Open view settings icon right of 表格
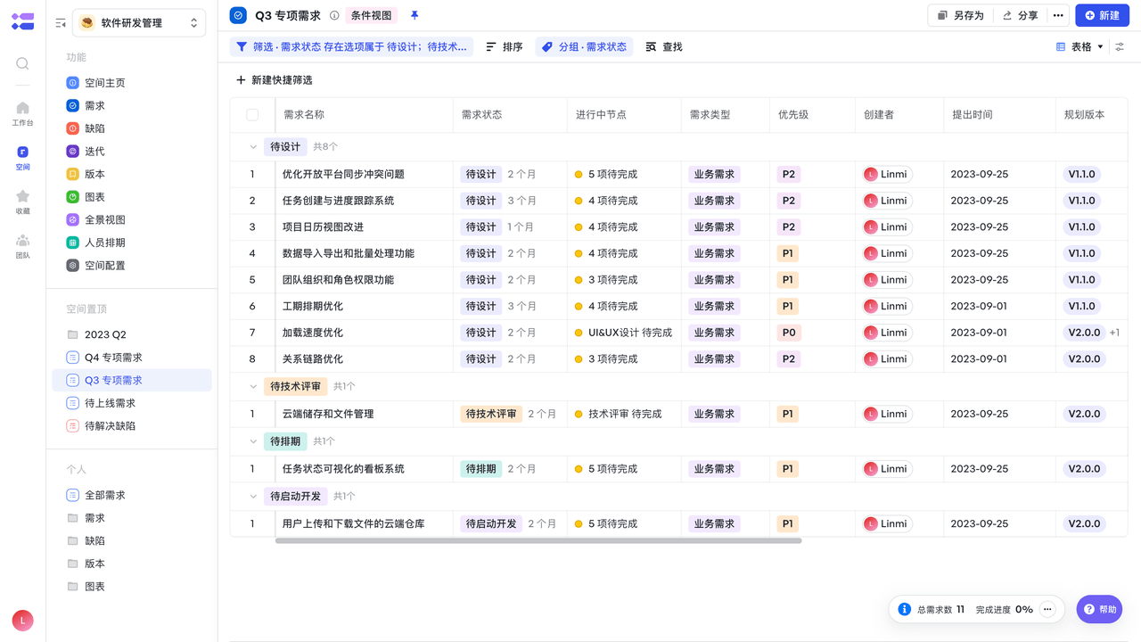Image resolution: width=1141 pixels, height=642 pixels. pyautogui.click(x=1120, y=46)
